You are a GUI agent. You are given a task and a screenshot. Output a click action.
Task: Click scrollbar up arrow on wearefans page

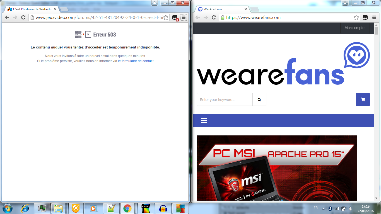(x=376, y=25)
